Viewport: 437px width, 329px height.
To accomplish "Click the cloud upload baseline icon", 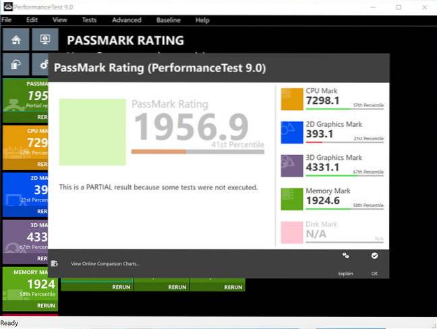I will 16,65.
